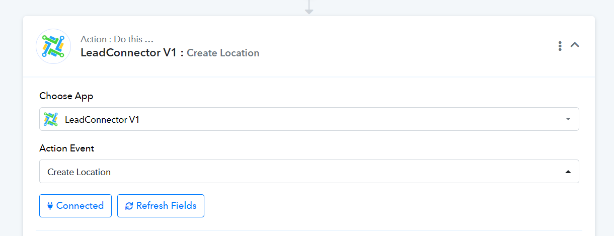Image resolution: width=614 pixels, height=236 pixels.
Task: Click the 'Connected' label text
Action: click(80, 206)
